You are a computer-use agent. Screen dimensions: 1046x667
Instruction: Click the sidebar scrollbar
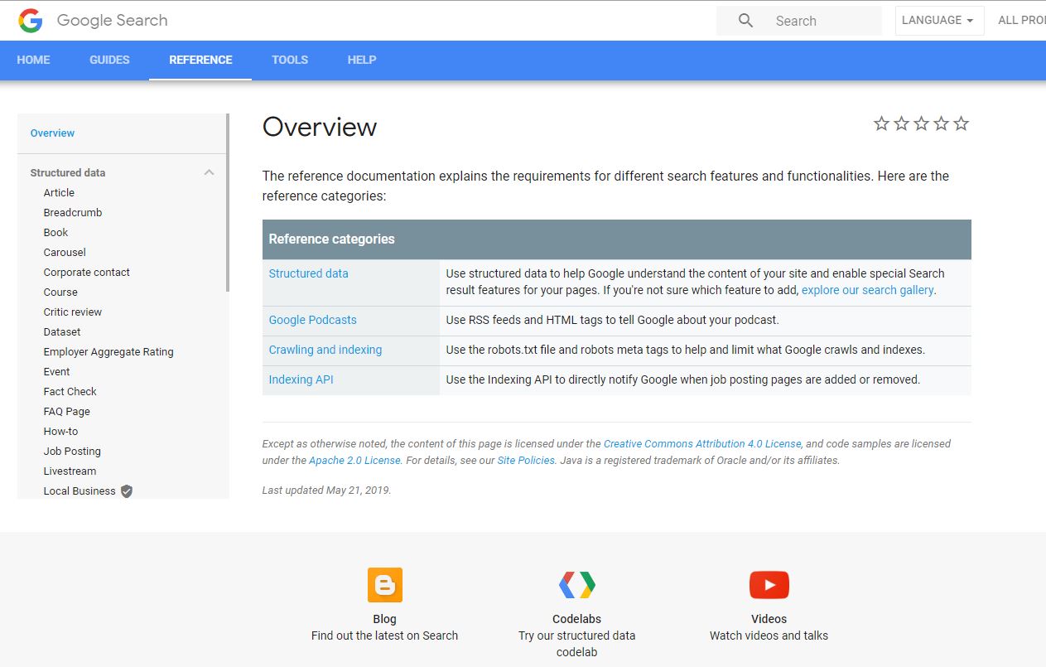pyautogui.click(x=228, y=203)
